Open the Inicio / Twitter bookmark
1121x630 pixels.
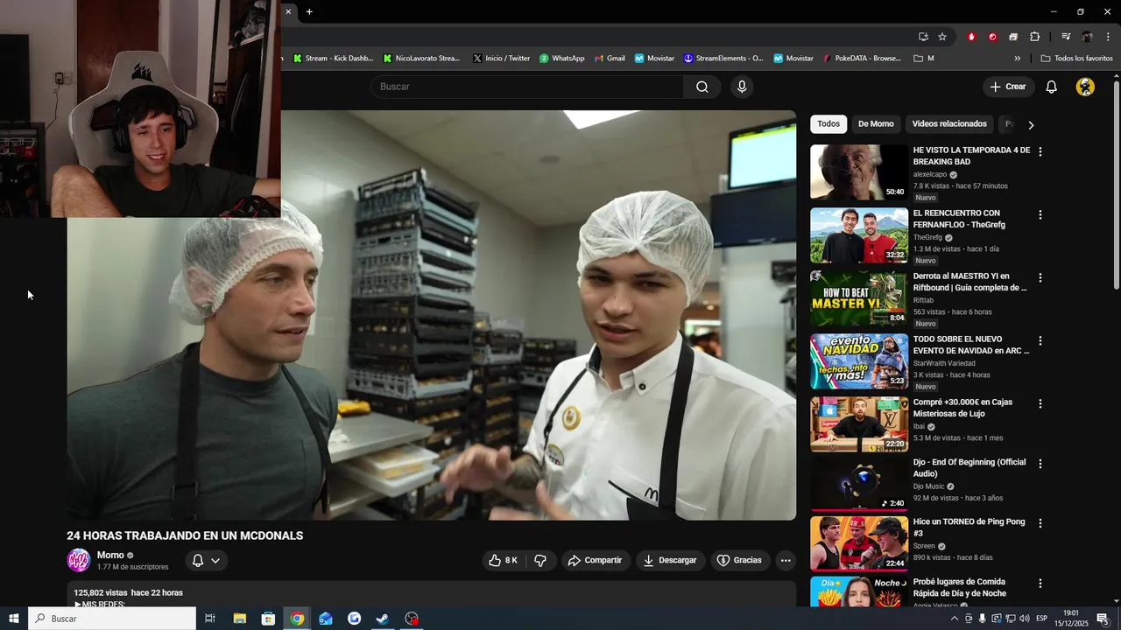(501, 59)
